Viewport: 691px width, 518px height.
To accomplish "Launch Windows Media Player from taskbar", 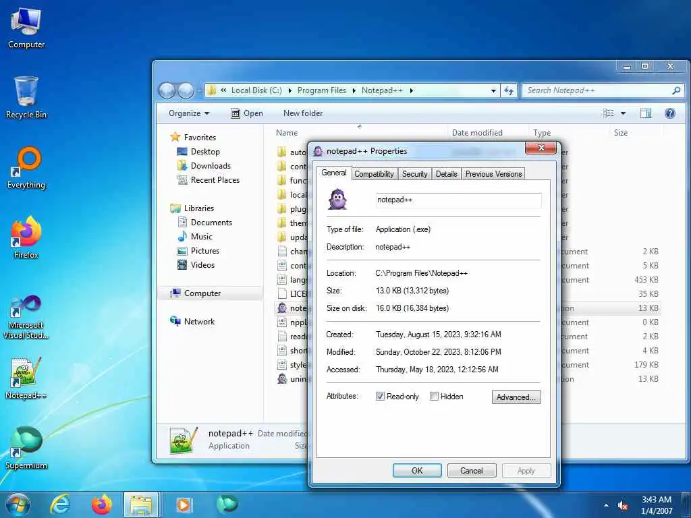I will coord(184,505).
